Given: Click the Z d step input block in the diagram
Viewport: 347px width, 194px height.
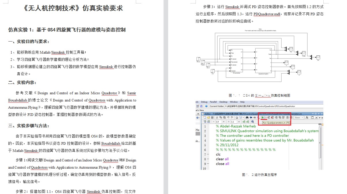Looking at the screenshot, I should tap(213, 71).
